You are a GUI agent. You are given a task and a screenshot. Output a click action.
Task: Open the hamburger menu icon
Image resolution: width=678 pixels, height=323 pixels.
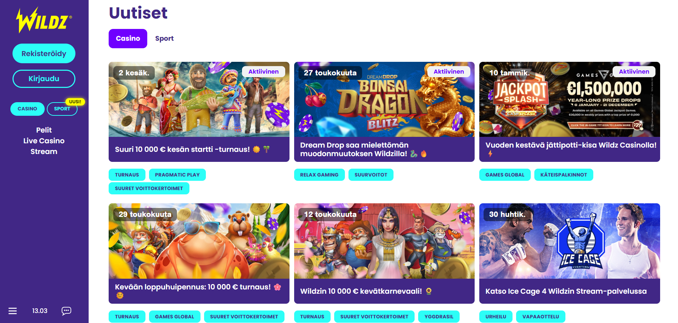[13, 311]
